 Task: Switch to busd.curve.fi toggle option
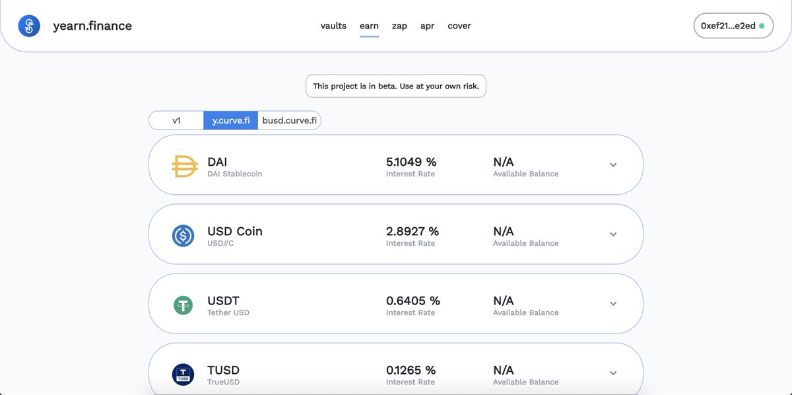[x=289, y=121]
